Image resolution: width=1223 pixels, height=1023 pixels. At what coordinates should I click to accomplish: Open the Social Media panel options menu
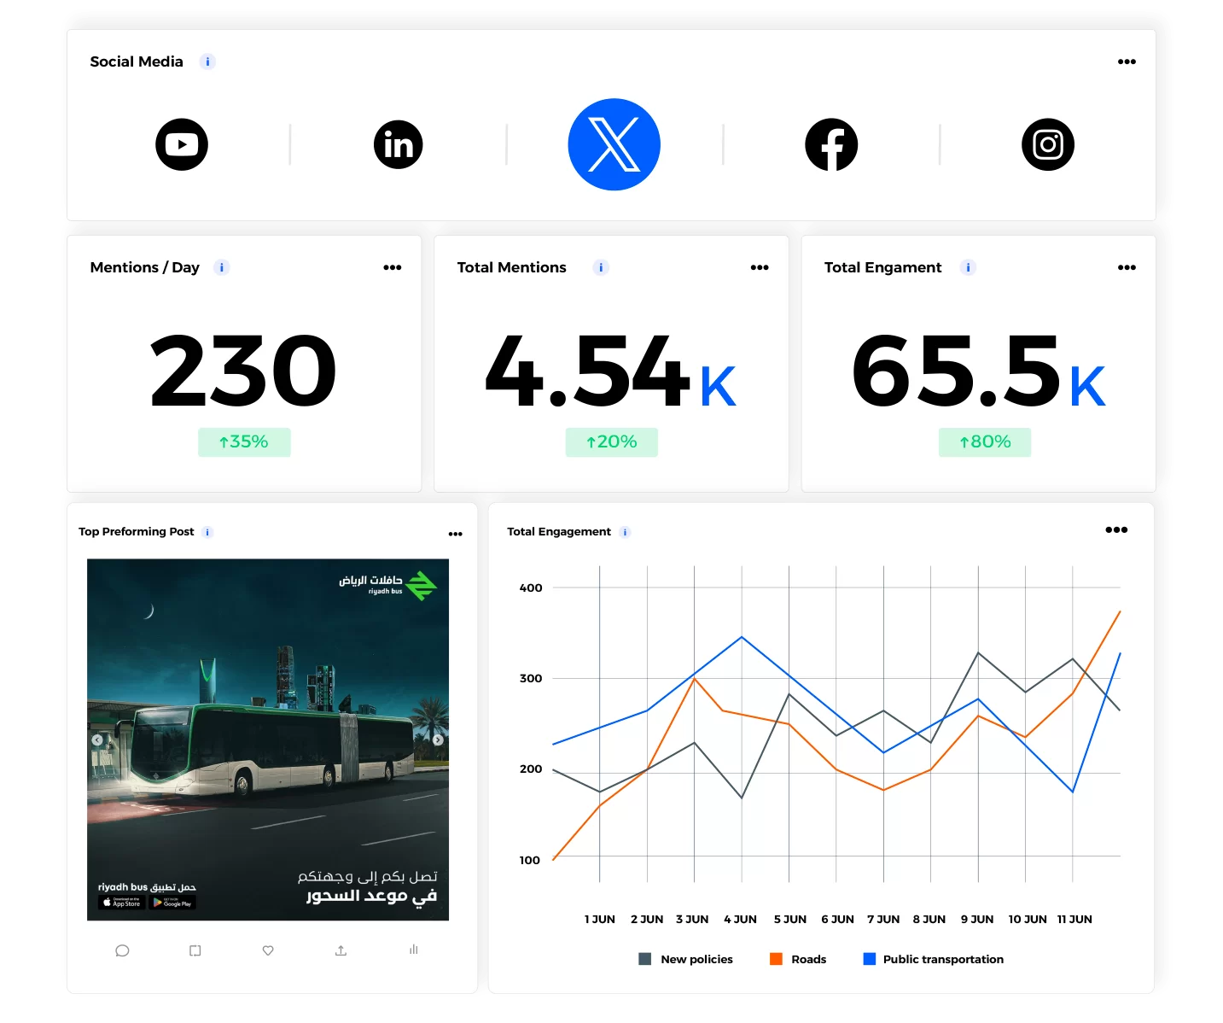[1127, 61]
